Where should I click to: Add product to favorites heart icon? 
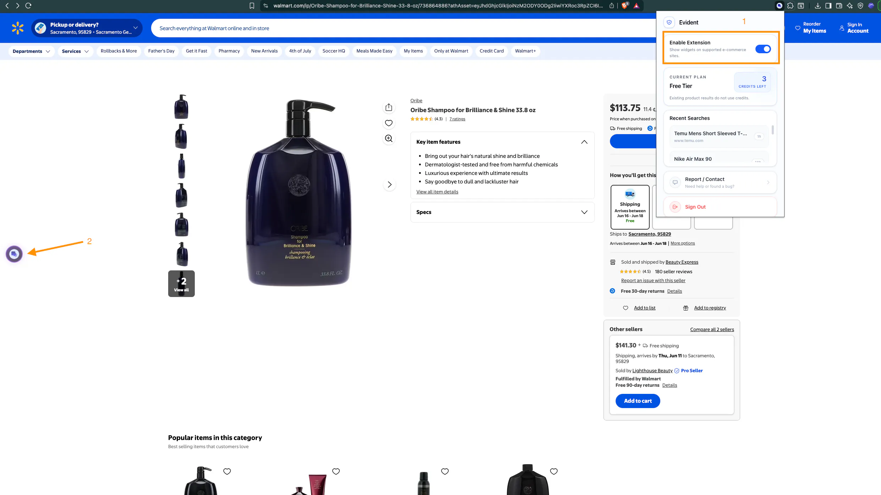point(389,123)
